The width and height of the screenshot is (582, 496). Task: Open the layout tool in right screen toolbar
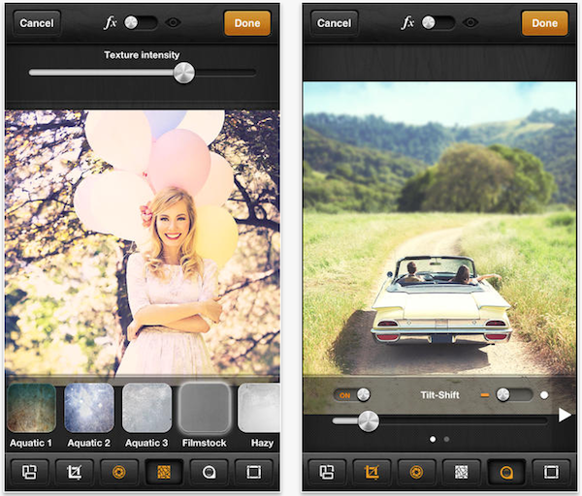[x=327, y=473]
